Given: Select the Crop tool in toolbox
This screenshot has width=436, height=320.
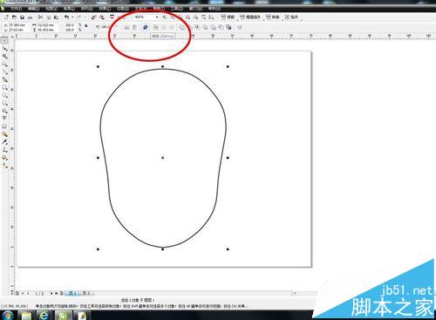Looking at the screenshot, I should click(x=4, y=56).
